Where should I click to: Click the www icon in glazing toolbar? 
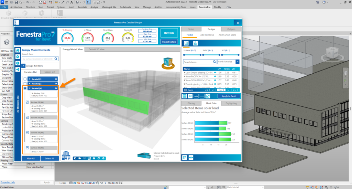pyautogui.click(x=202, y=96)
